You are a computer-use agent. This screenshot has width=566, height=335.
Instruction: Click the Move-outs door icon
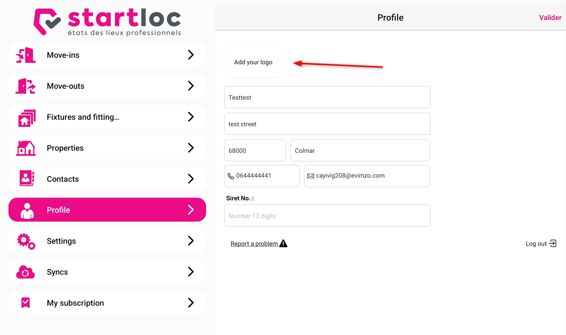pos(26,86)
